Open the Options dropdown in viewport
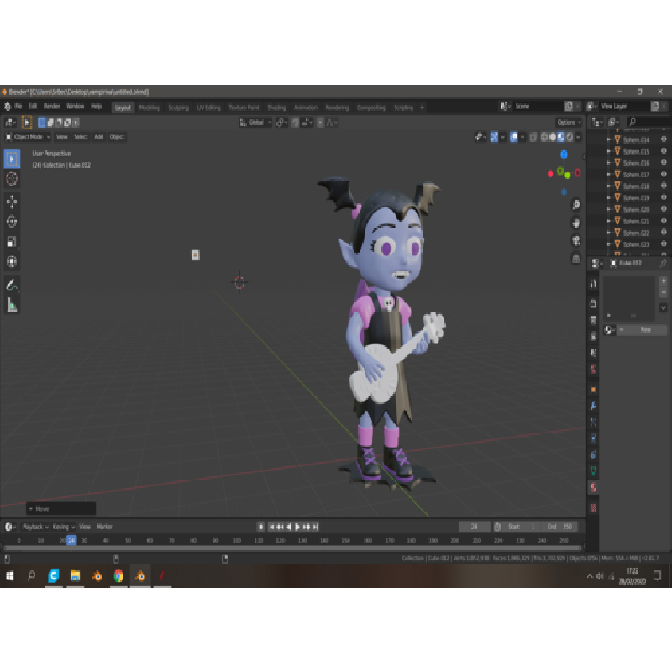Viewport: 672px width, 672px height. pos(570,123)
